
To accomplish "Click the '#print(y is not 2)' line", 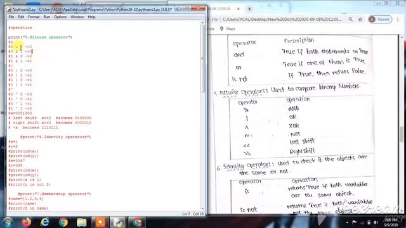I will 30,184.
